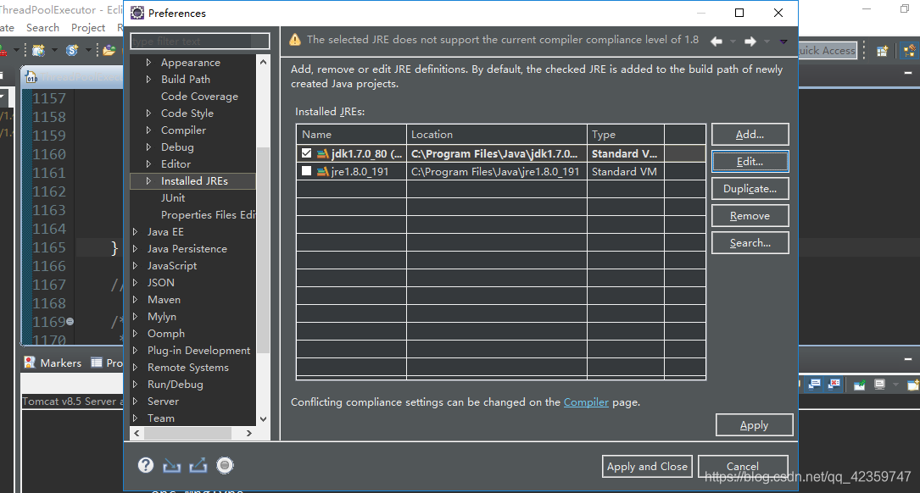Image resolution: width=920 pixels, height=493 pixels.
Task: Click the open folder icon in Eclipse toolbar
Action: [109, 51]
